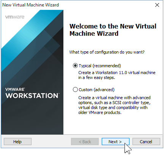Click the vmware logo in the banner
The height and width of the screenshot is (155, 164).
15,17
